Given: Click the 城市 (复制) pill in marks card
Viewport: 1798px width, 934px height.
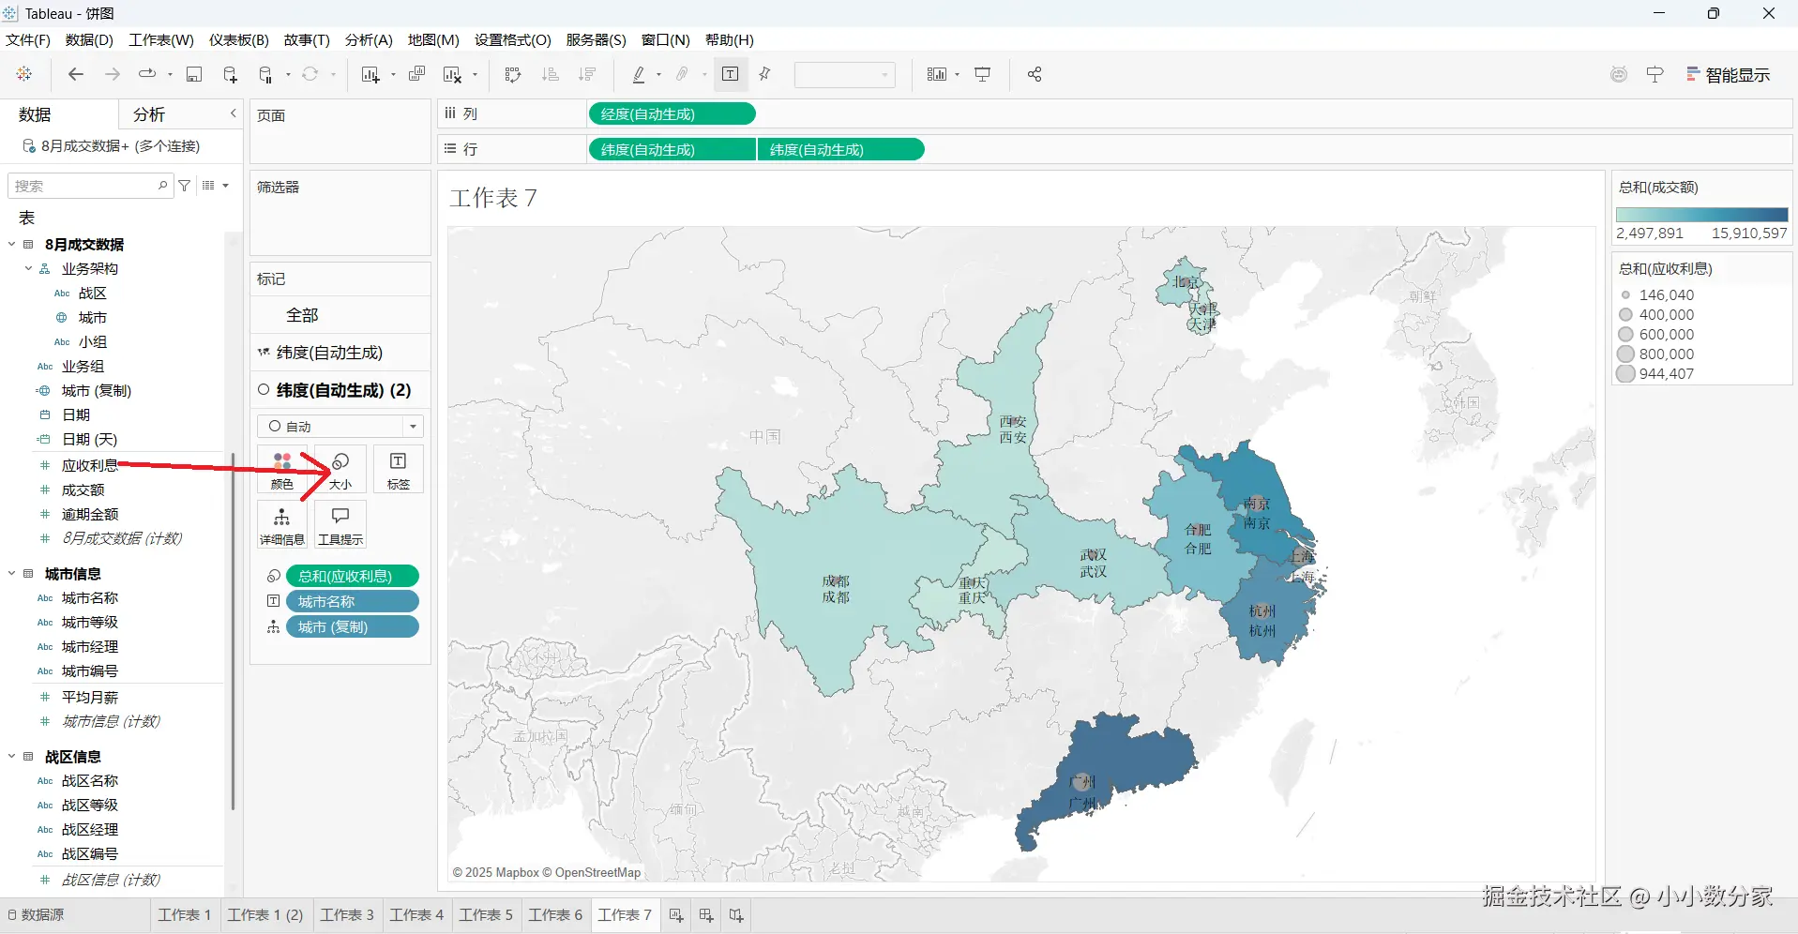Looking at the screenshot, I should coord(353,627).
